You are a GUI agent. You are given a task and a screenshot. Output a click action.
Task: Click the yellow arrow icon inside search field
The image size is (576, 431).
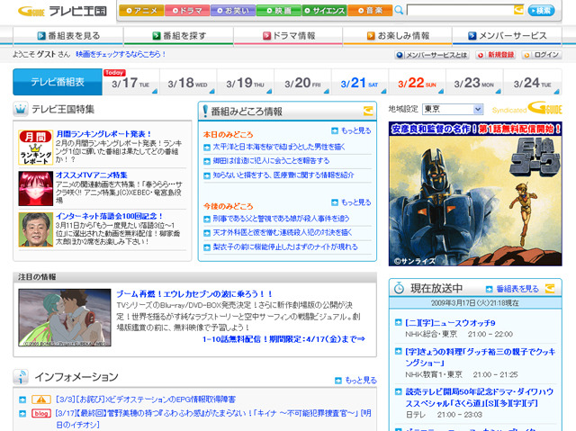518,10
